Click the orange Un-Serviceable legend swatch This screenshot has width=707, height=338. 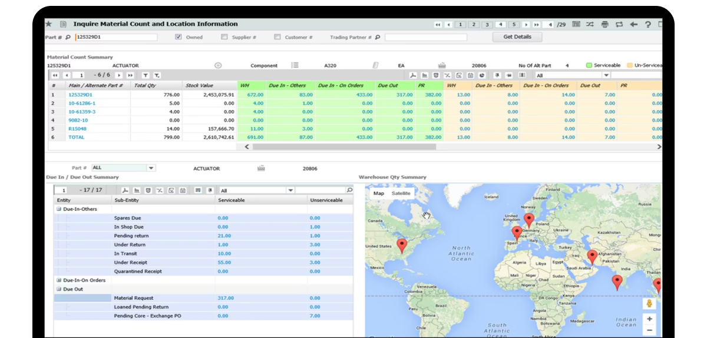630,65
